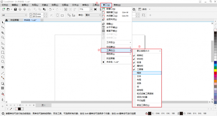217x116 pixels.
Task: Uncheck 属性栏 toolbar option
Action: 147,66
